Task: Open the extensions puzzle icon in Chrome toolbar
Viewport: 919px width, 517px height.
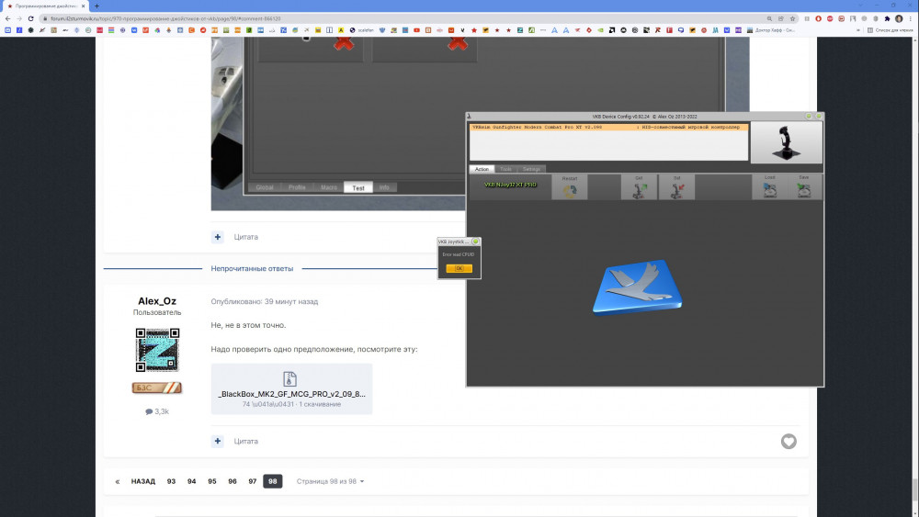Action: pyautogui.click(x=888, y=18)
